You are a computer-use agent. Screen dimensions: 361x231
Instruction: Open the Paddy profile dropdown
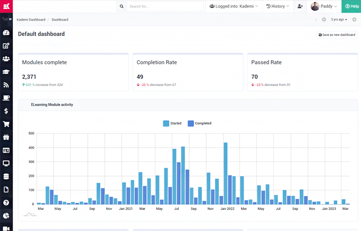tap(323, 6)
